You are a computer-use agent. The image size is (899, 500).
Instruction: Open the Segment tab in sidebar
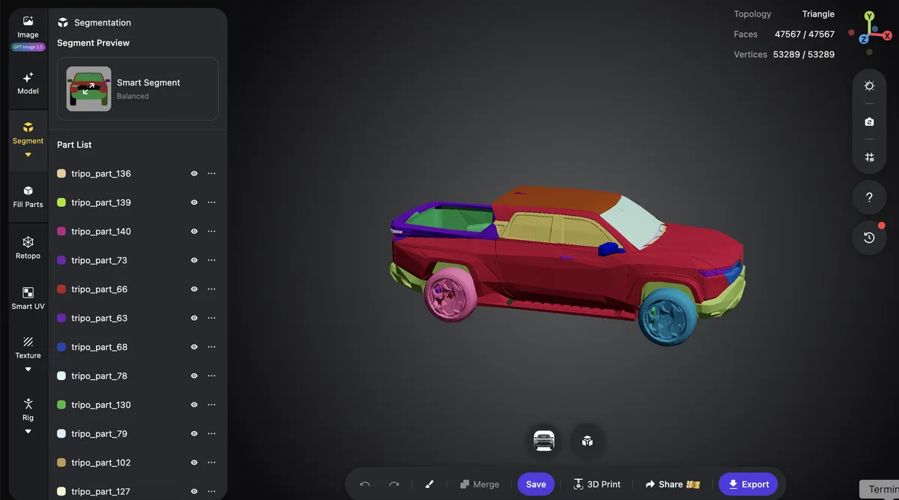[x=28, y=133]
